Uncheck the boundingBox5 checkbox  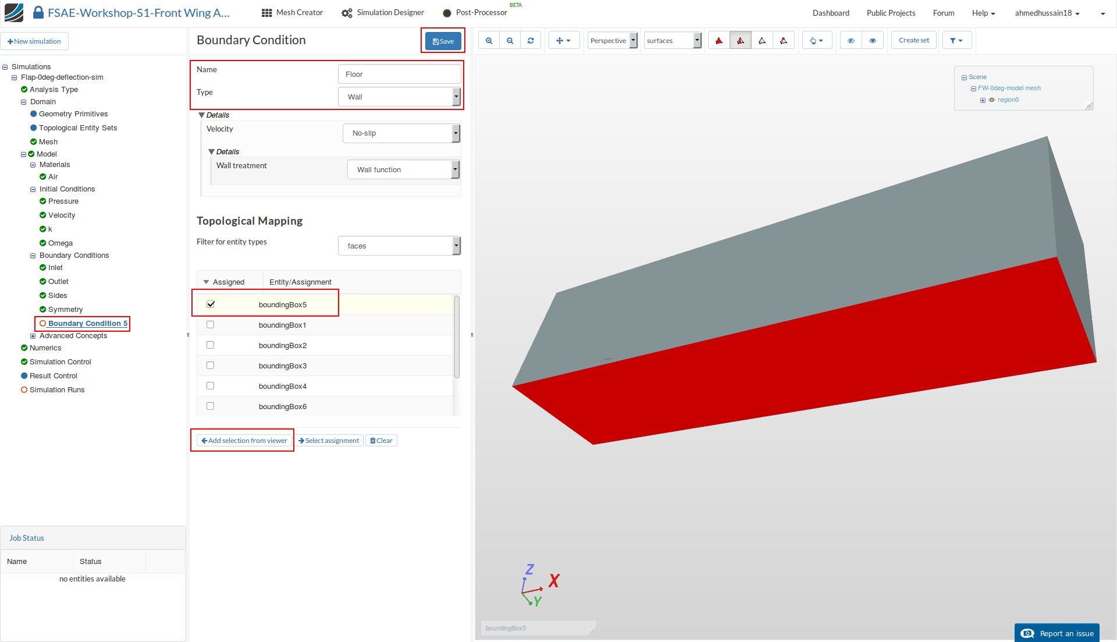pyautogui.click(x=211, y=304)
